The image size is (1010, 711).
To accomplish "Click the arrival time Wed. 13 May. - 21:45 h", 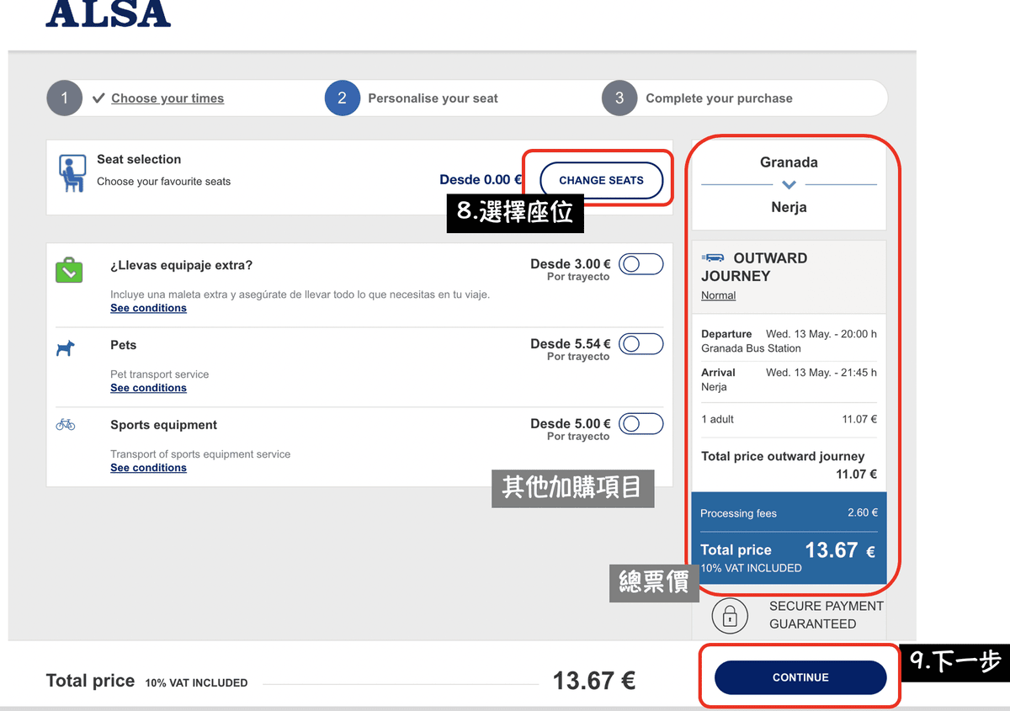I will (821, 373).
